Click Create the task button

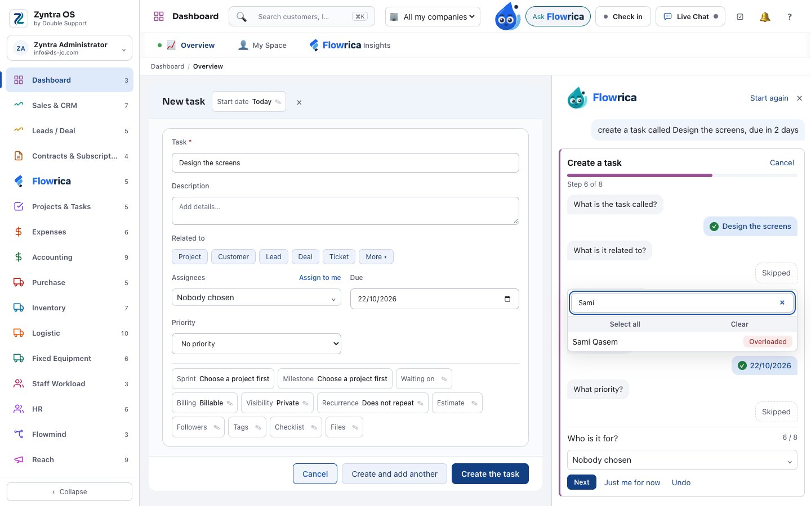(x=490, y=474)
